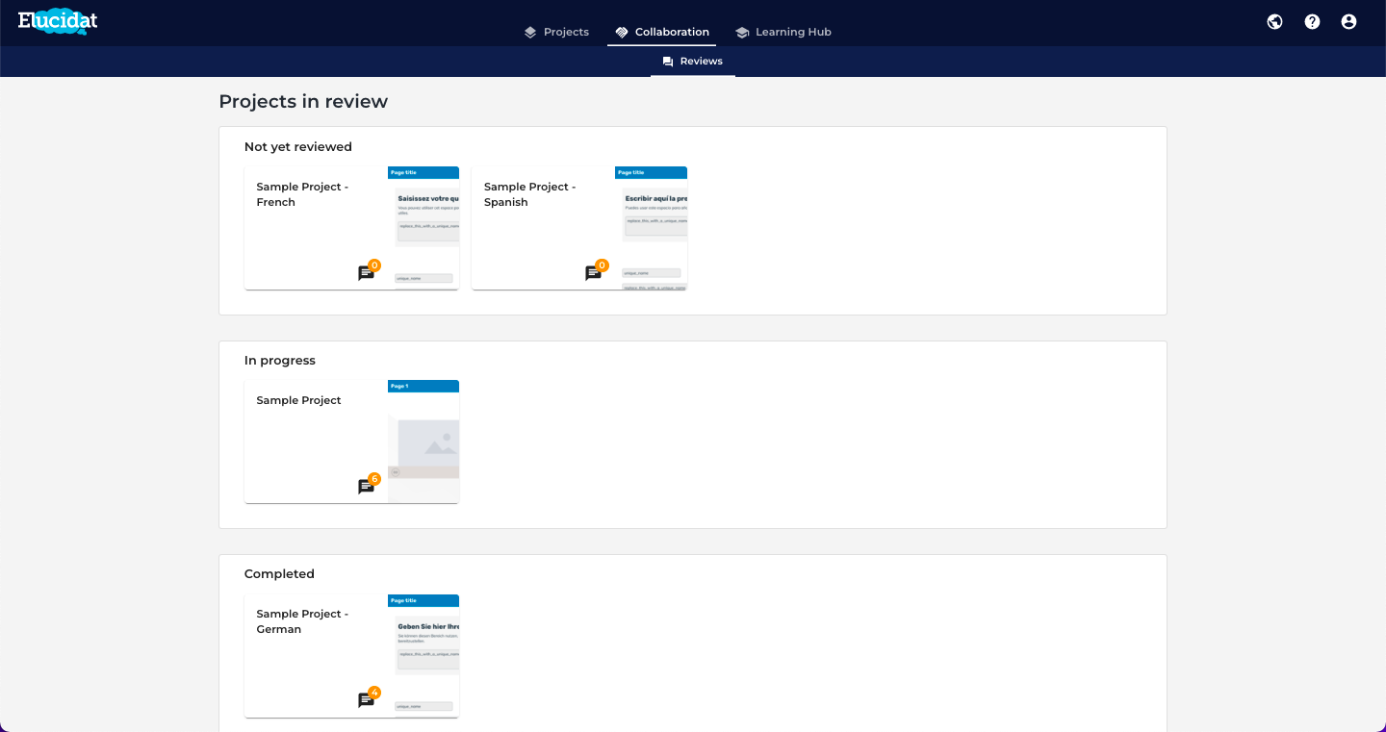This screenshot has width=1386, height=732.
Task: Open the help question mark icon
Action: coord(1312,21)
